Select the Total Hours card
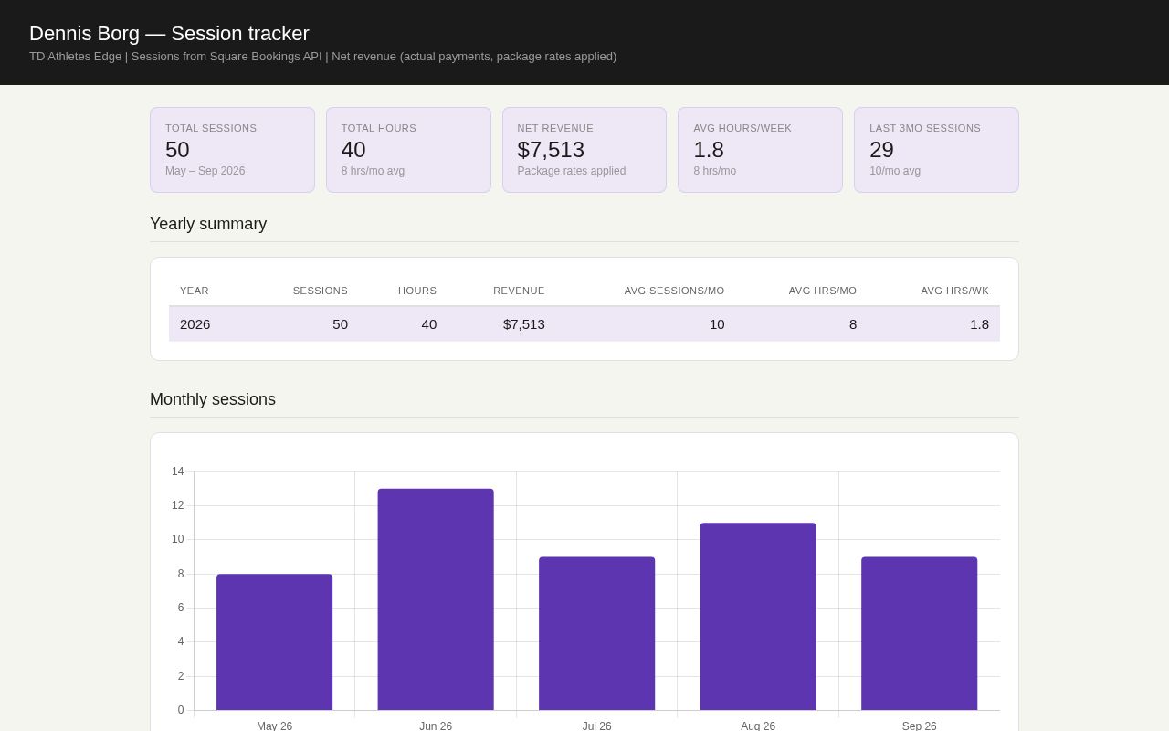 [x=408, y=150]
